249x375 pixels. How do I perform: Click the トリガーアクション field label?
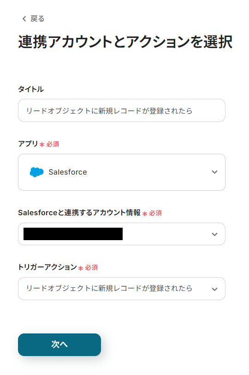click(47, 267)
